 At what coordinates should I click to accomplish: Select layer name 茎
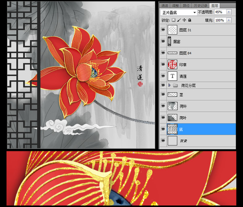(x=181, y=94)
